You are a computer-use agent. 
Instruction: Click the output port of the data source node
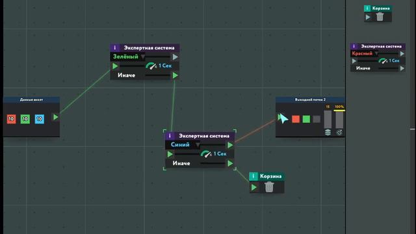pos(55,117)
